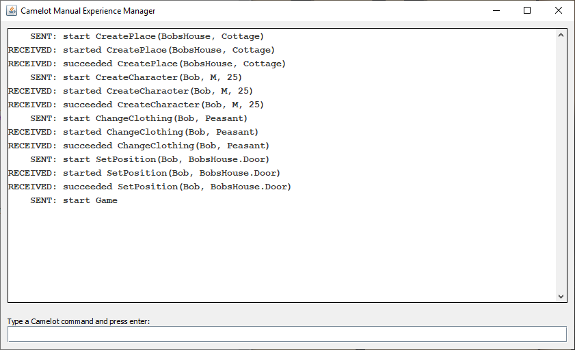Click the log scrollbar down arrow
The image size is (575, 350).
coord(561,296)
